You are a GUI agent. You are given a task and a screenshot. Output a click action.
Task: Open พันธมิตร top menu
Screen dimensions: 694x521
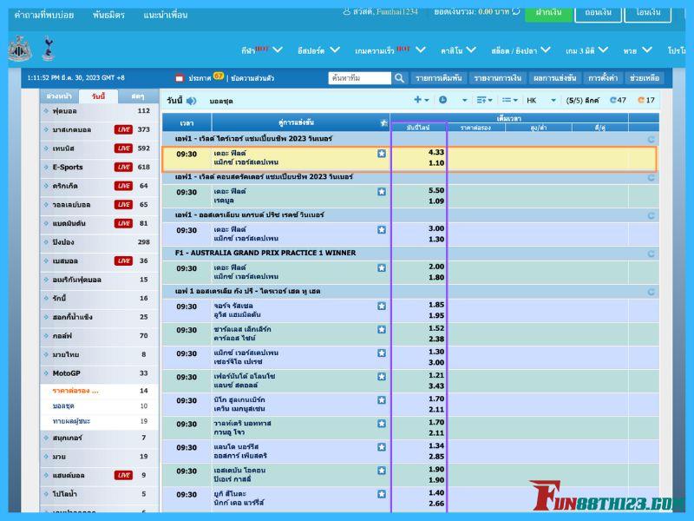tap(108, 15)
